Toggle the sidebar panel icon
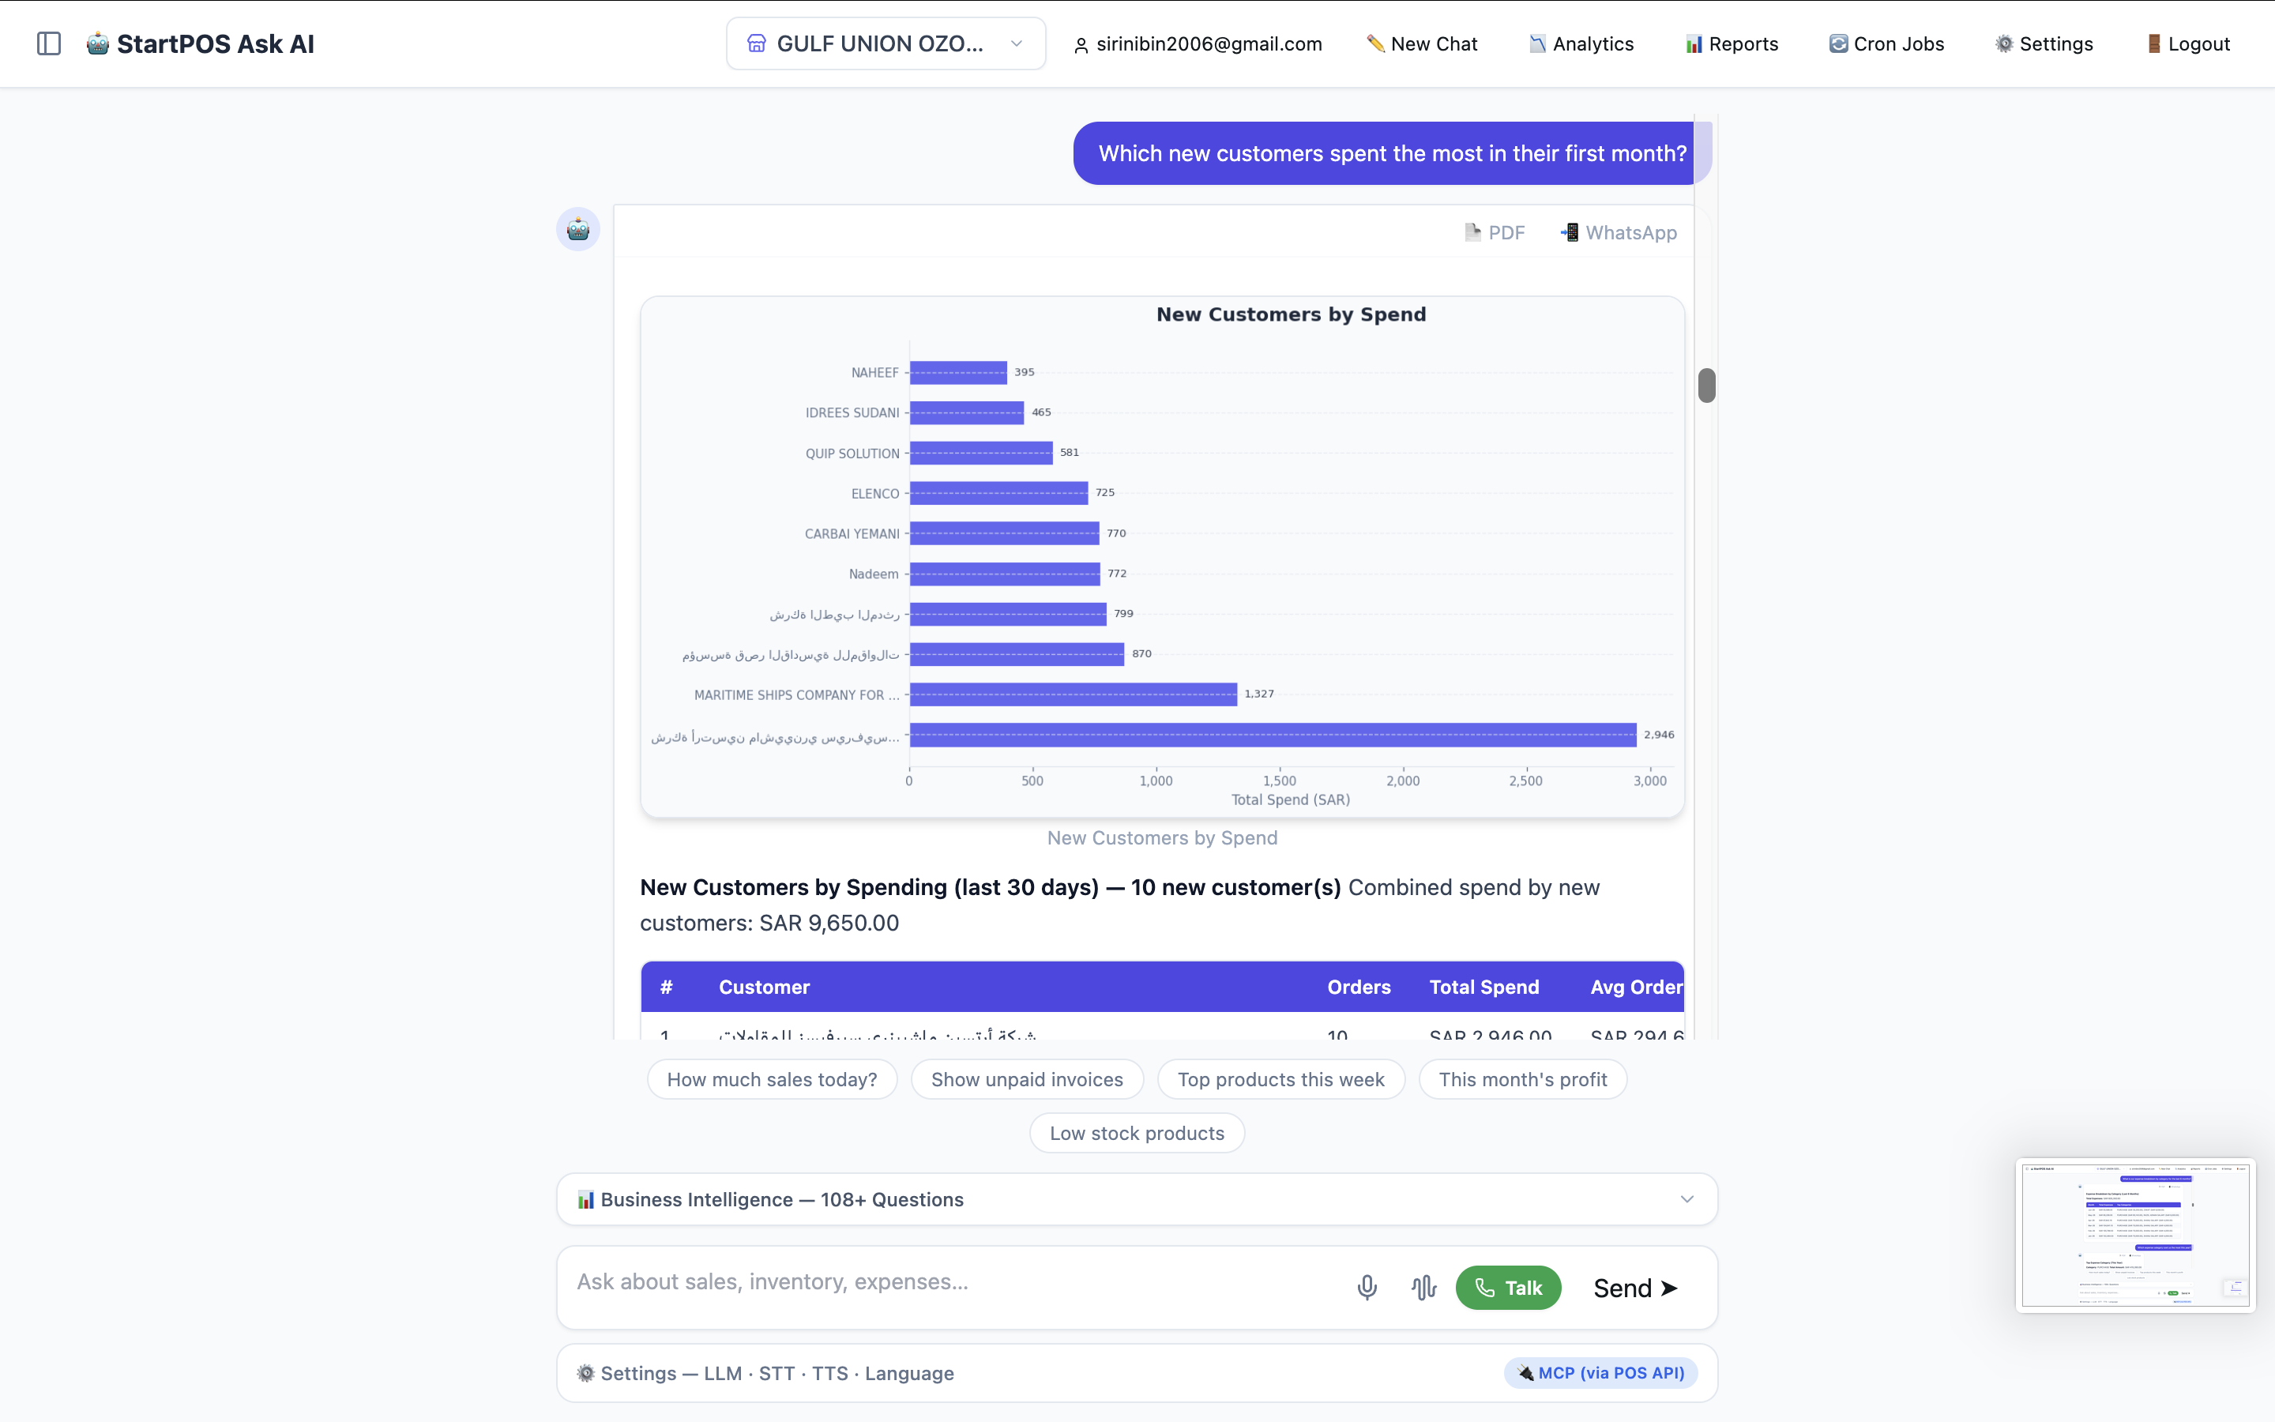The height and width of the screenshot is (1422, 2275). coord(49,43)
